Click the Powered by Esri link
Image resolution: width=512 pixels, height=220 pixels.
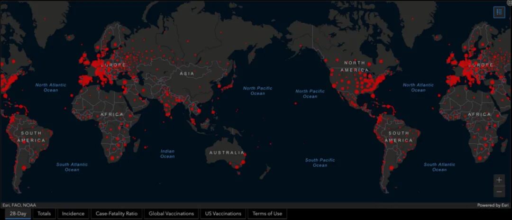coord(493,205)
